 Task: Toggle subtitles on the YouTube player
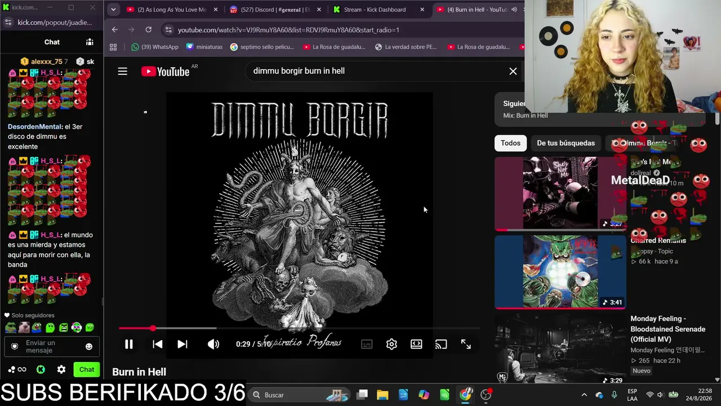[367, 344]
